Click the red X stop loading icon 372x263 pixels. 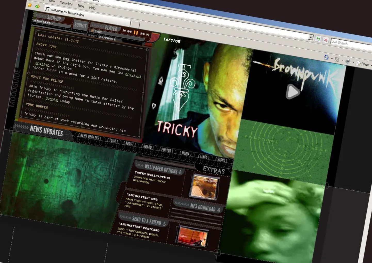coord(326,40)
